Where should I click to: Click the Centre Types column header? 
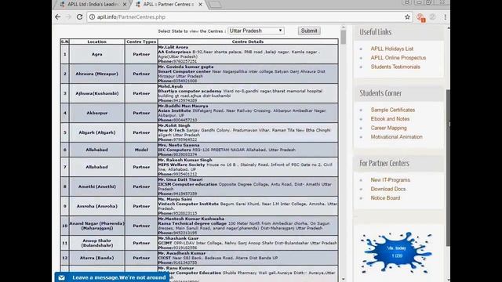(x=141, y=42)
